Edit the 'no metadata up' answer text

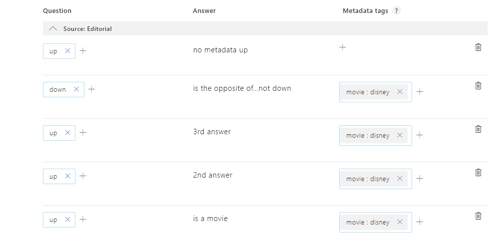pos(220,50)
